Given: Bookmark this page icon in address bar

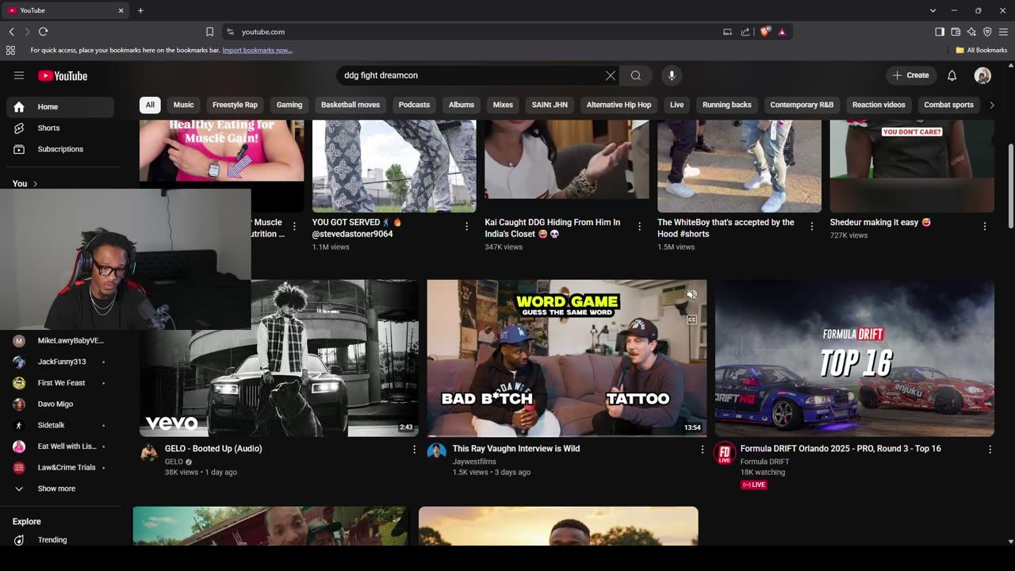Looking at the screenshot, I should click(x=209, y=32).
